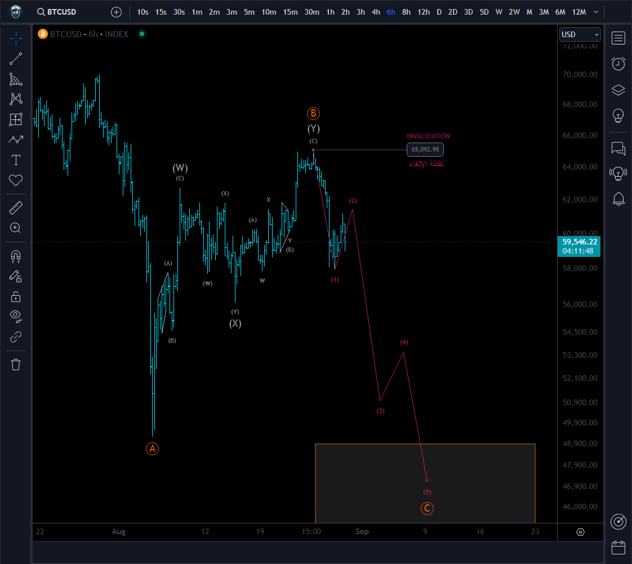
Task: Open the chats panel
Action: [x=618, y=148]
